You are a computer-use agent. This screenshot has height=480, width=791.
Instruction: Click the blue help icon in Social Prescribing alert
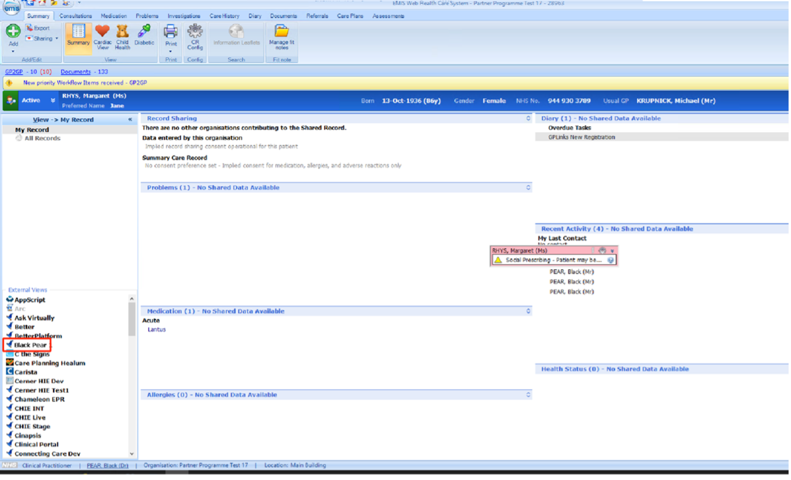(x=611, y=260)
